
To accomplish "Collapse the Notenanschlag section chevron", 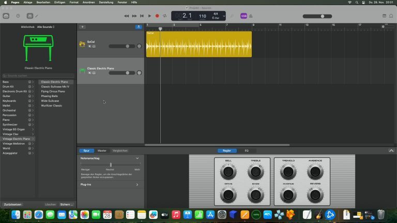I will (137, 158).
